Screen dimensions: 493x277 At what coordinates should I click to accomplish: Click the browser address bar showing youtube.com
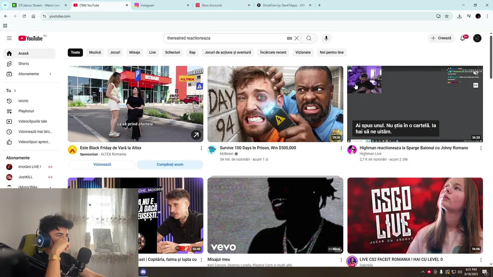pyautogui.click(x=239, y=16)
